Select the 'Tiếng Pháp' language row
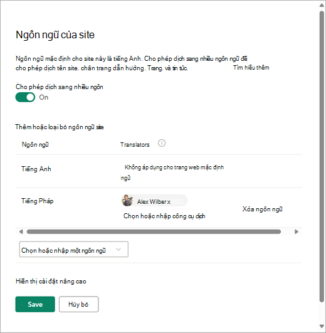326x333 pixels. [x=159, y=208]
